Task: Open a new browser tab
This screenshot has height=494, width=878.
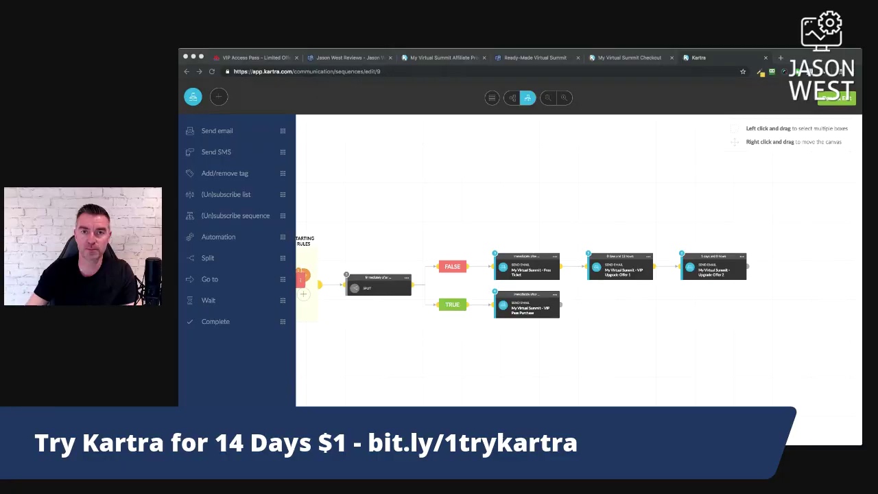Action: tap(781, 58)
